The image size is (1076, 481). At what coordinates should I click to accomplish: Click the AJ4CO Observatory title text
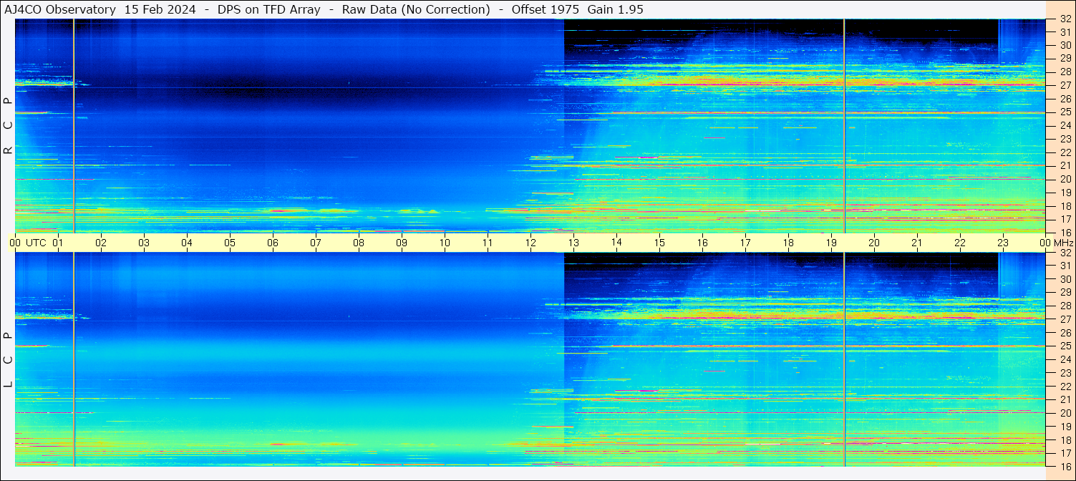(59, 9)
